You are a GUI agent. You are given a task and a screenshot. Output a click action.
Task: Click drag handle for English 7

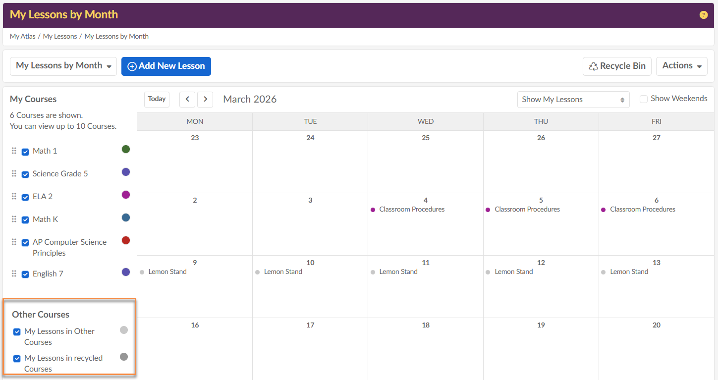coord(14,274)
